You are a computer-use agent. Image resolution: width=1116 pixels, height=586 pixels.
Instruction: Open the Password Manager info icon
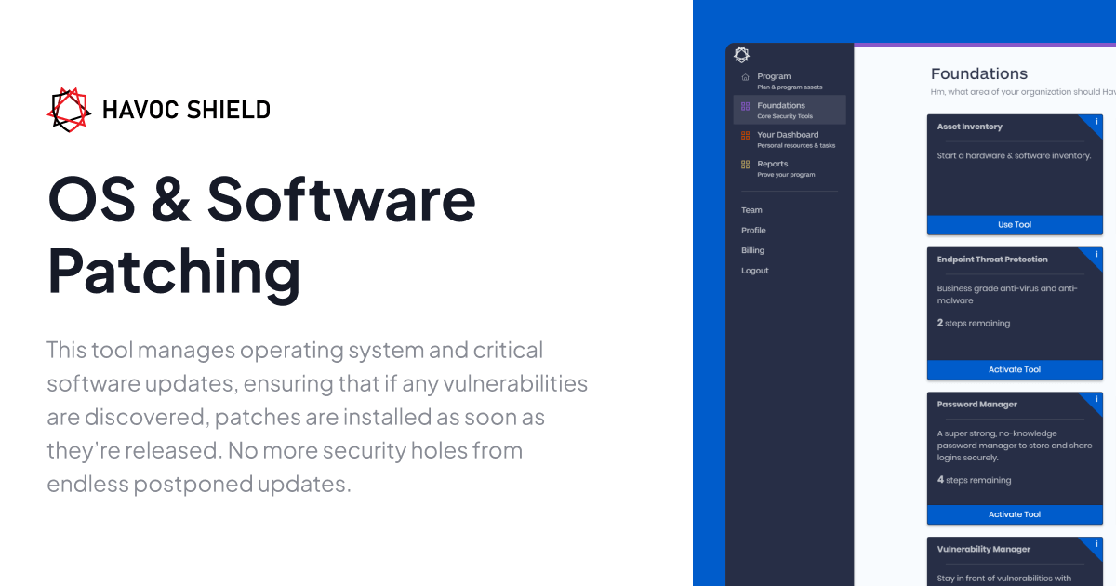(1097, 398)
